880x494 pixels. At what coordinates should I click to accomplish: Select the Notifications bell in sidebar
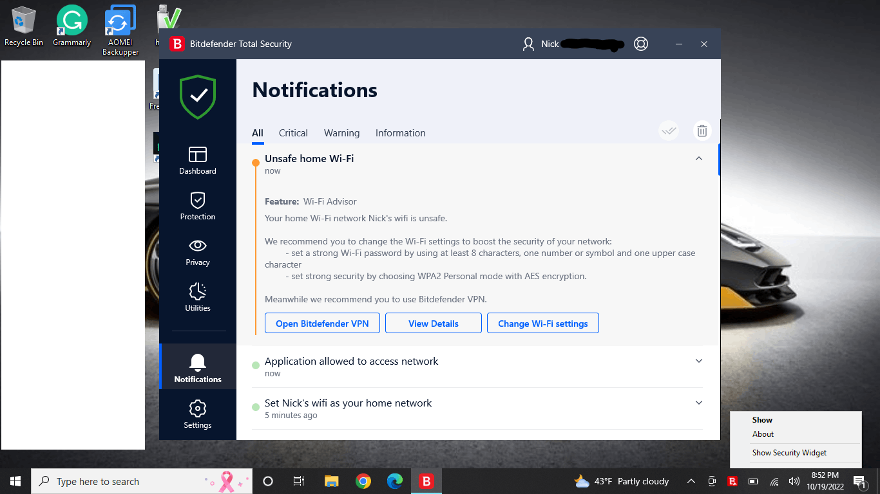198,368
